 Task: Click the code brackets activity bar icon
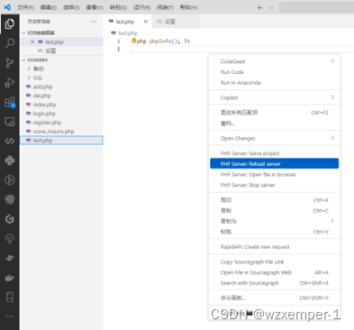click(10, 141)
